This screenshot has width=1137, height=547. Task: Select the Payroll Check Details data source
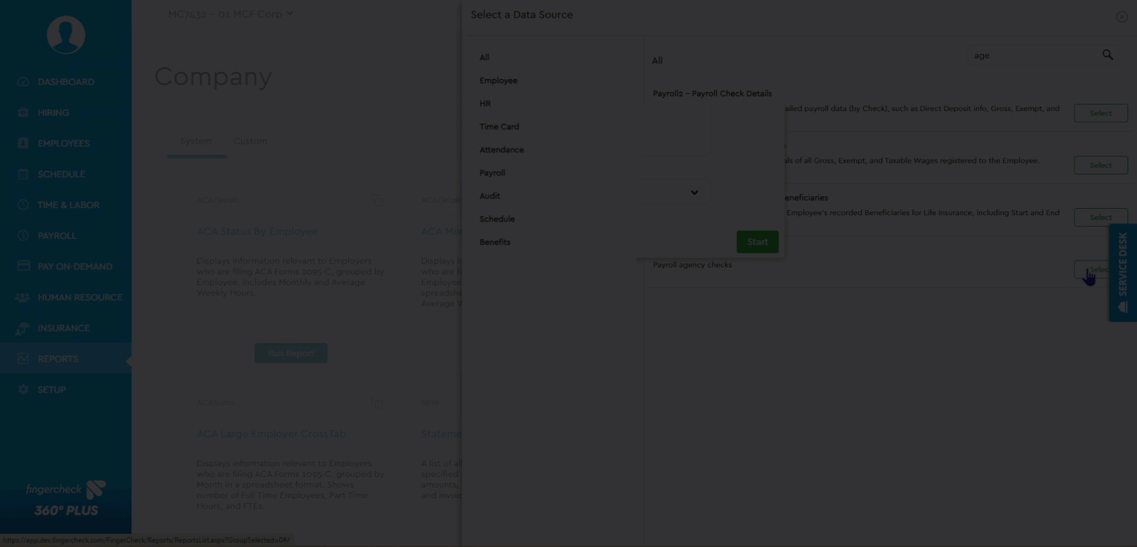point(1100,113)
